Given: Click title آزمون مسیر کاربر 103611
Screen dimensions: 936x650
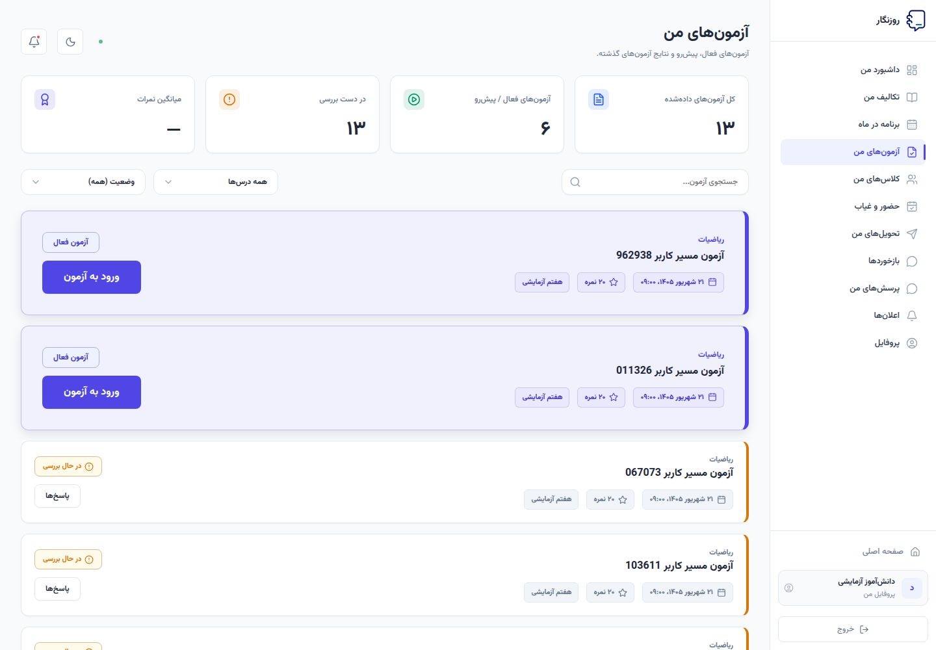Looking at the screenshot, I should point(679,565).
